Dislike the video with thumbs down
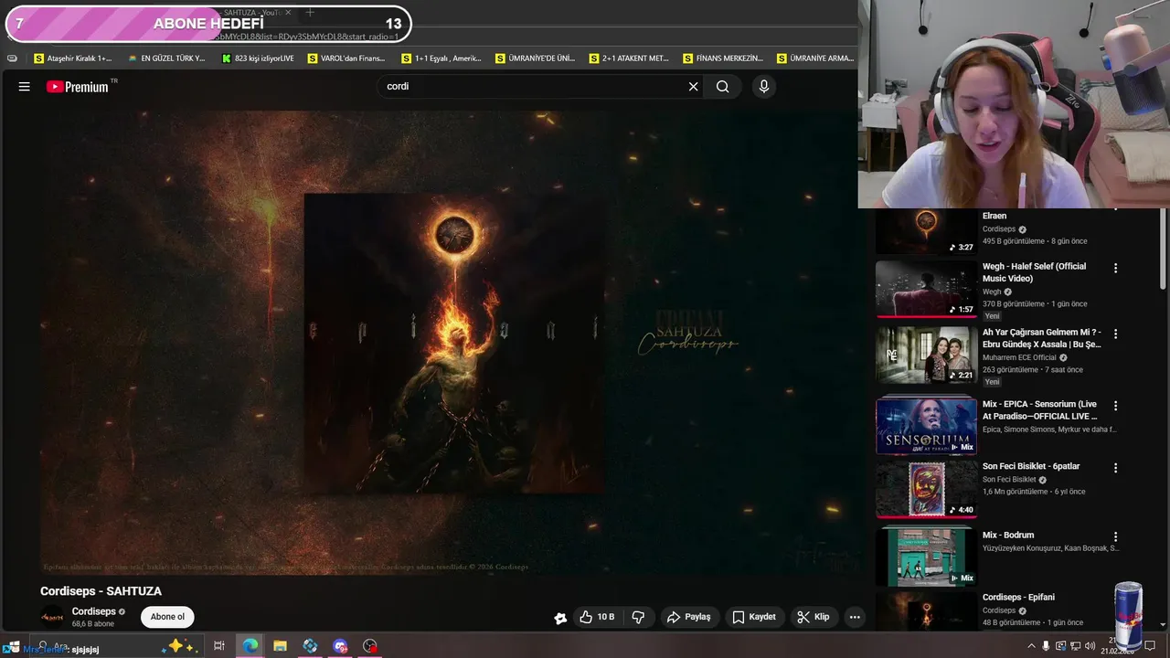Viewport: 1170px width, 658px height. point(638,617)
